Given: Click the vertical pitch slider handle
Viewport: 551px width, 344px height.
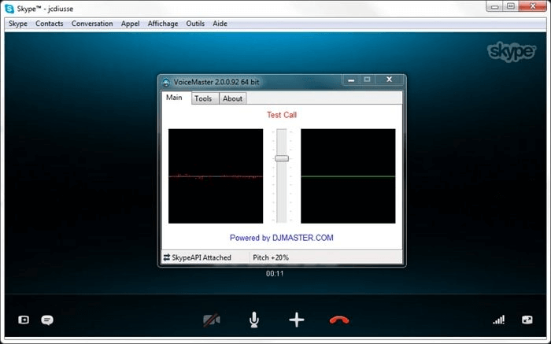Looking at the screenshot, I should click(282, 158).
